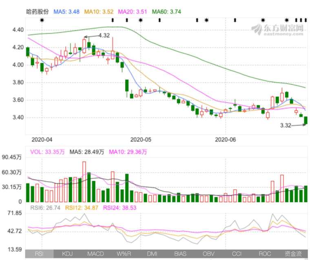Click the 2020-05 date axis label

click(x=141, y=140)
